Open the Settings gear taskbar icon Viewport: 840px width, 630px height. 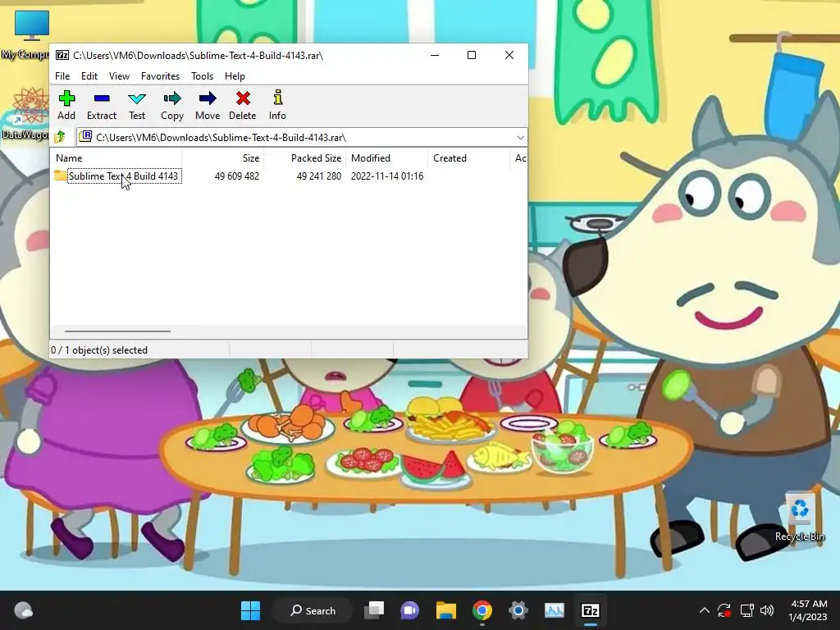click(x=518, y=610)
